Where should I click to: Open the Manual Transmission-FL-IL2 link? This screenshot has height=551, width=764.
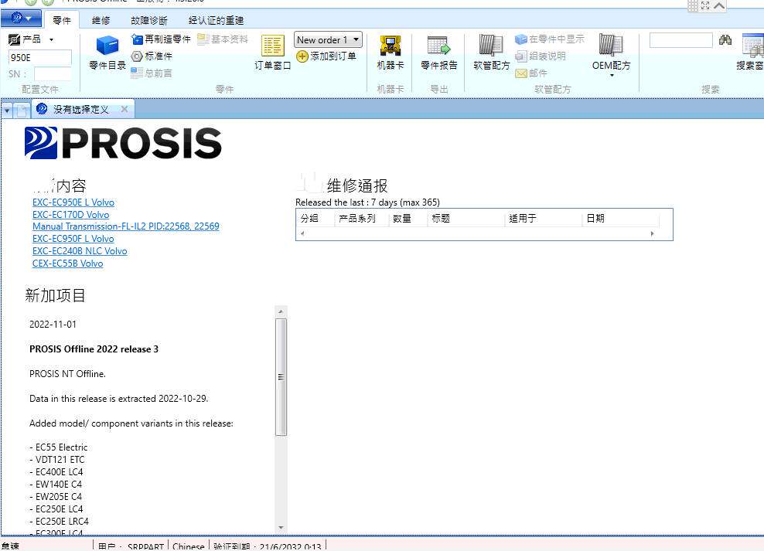click(x=126, y=226)
